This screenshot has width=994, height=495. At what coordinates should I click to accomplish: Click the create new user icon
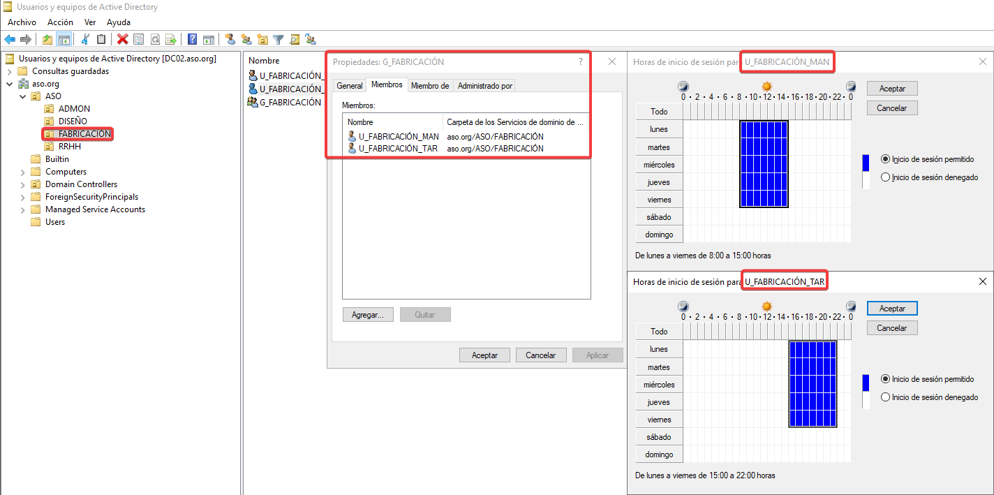click(x=230, y=40)
